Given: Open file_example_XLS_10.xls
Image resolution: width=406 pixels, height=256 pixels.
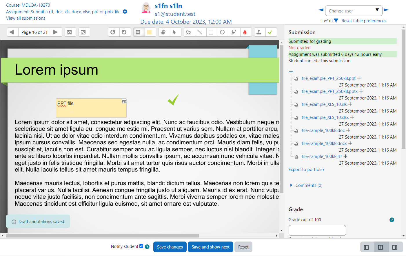Looking at the screenshot, I should click(324, 104).
